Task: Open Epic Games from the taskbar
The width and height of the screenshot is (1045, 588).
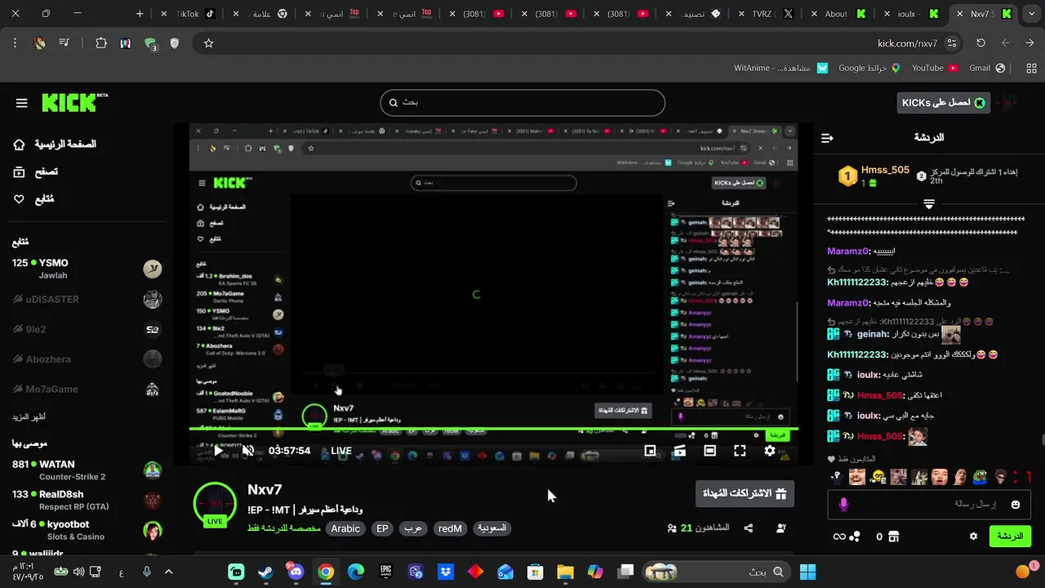Action: click(385, 572)
